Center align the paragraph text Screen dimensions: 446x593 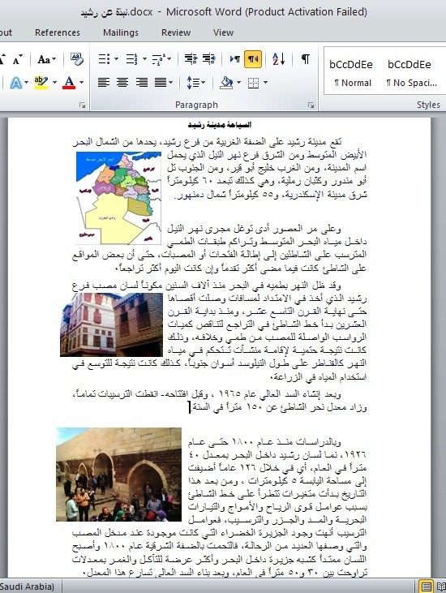pyautogui.click(x=122, y=82)
